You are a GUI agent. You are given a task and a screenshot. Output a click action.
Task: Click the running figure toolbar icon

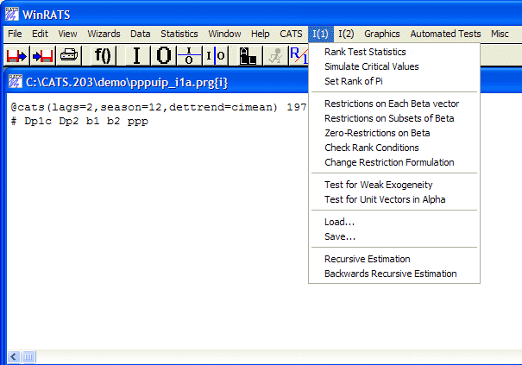coord(275,56)
